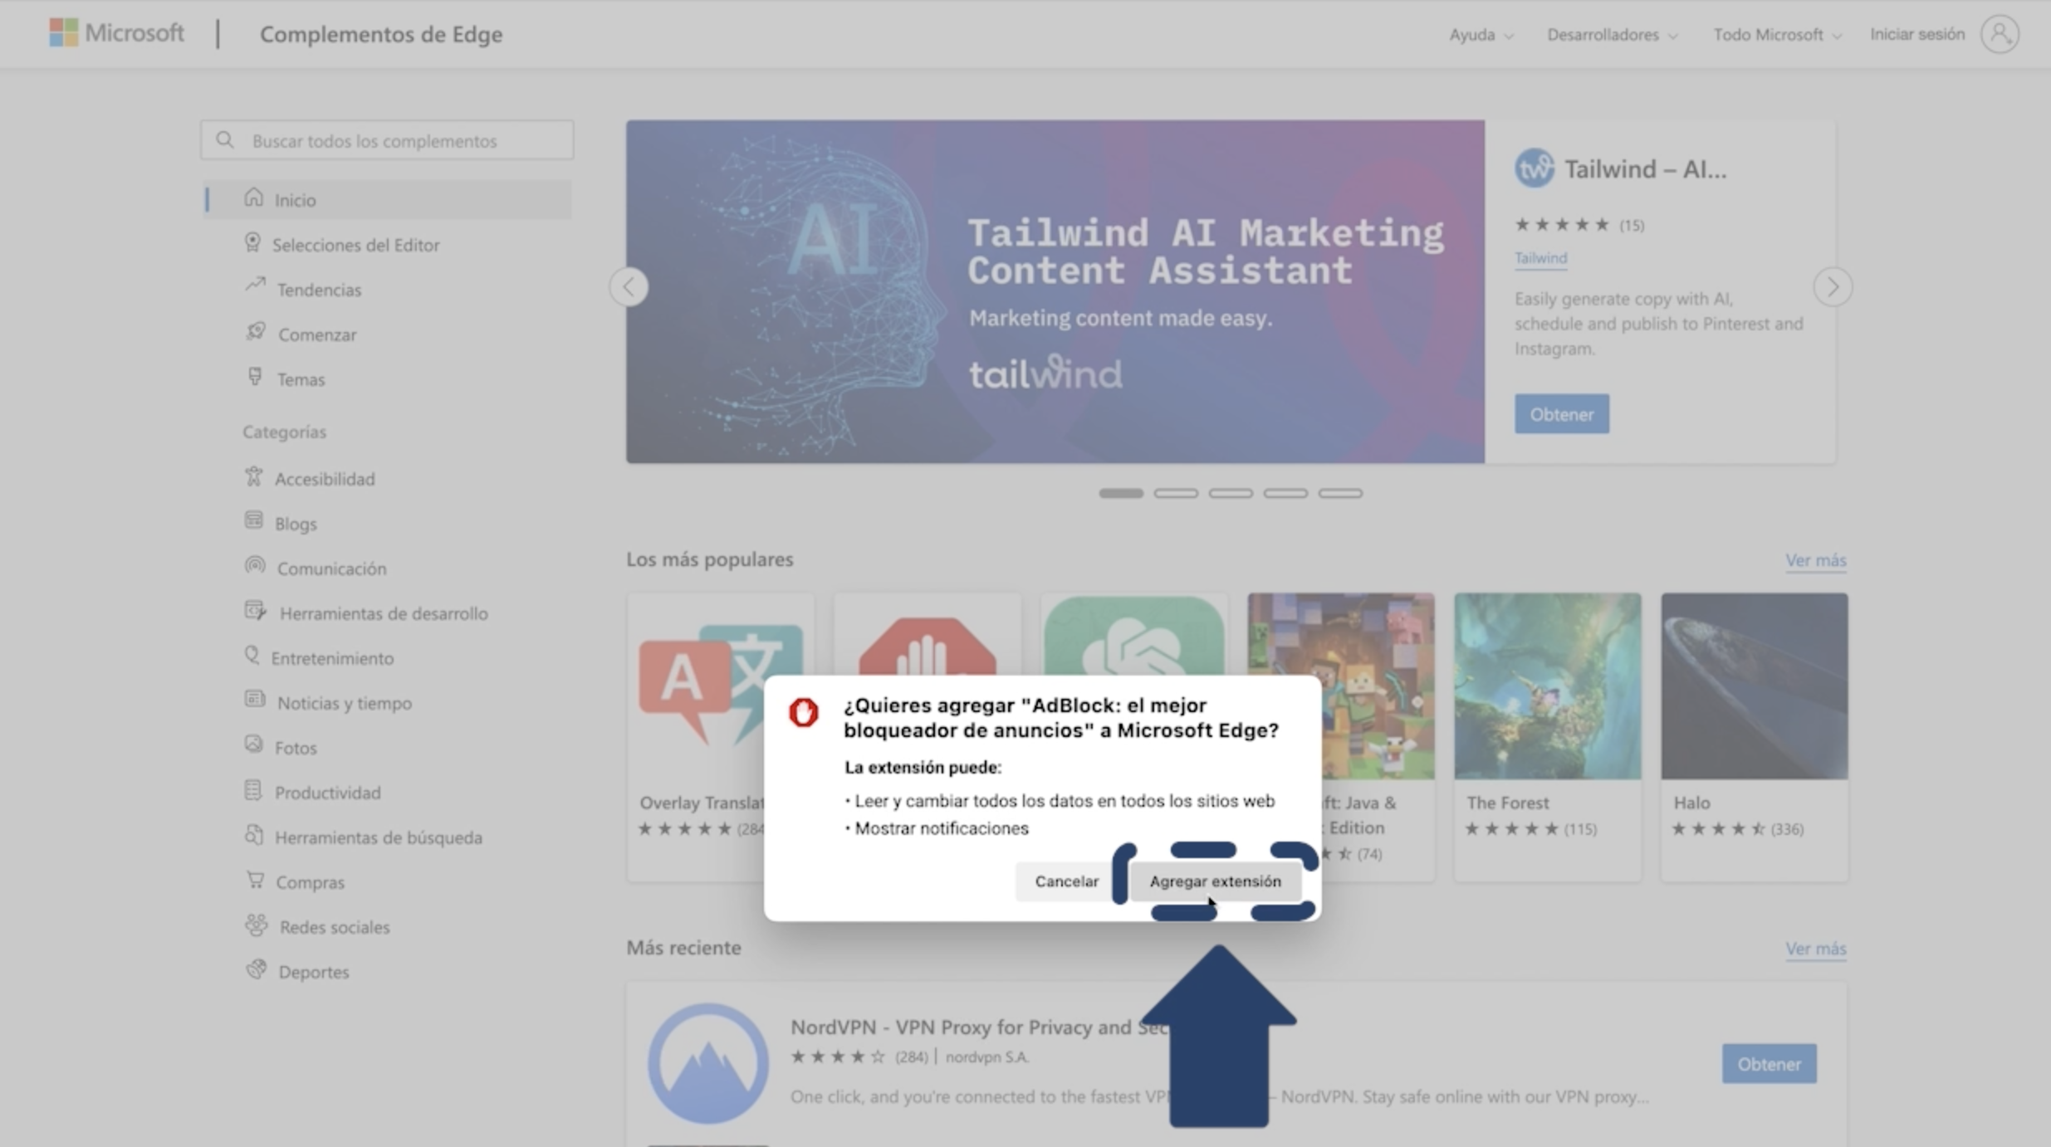Click the search magnifier icon
This screenshot has width=2051, height=1147.
pyautogui.click(x=225, y=140)
